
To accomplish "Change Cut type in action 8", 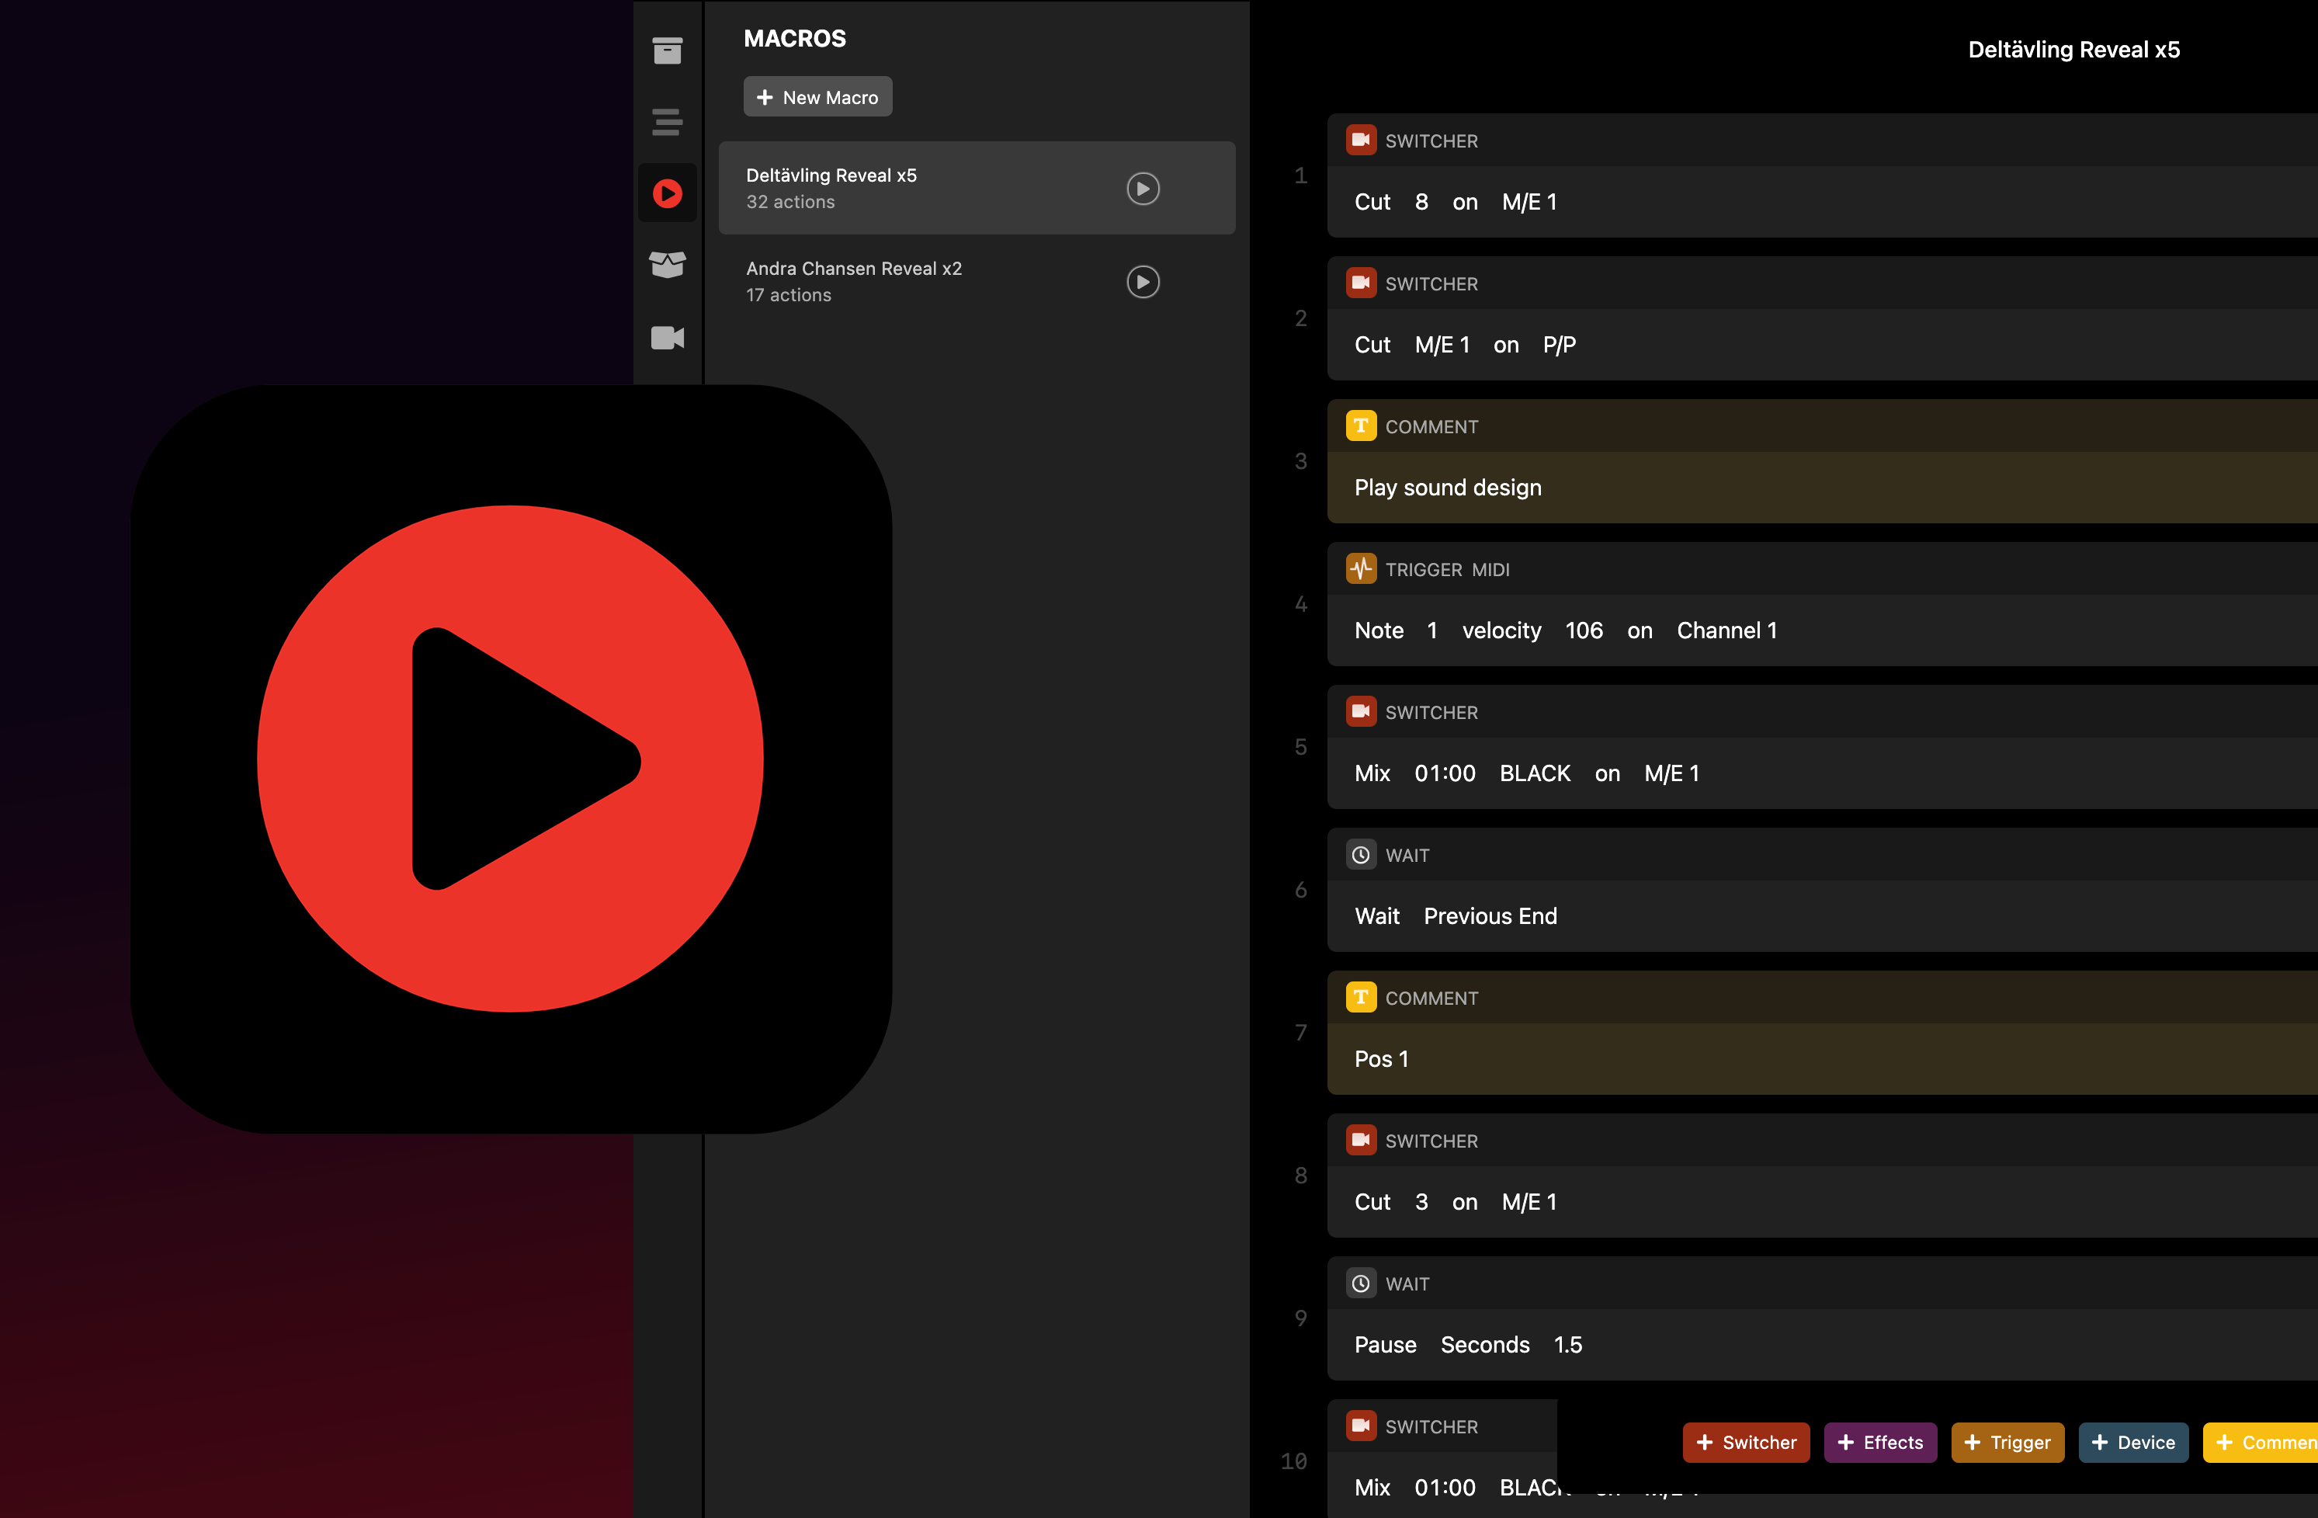I will click(1372, 1201).
